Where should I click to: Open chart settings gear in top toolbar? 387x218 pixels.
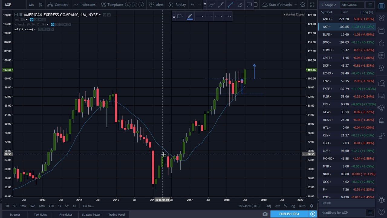[x=303, y=5]
